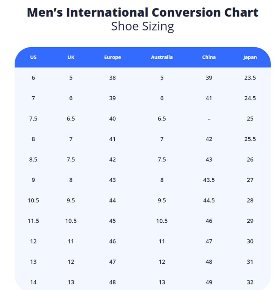Click the "Europe" column header

tap(112, 57)
